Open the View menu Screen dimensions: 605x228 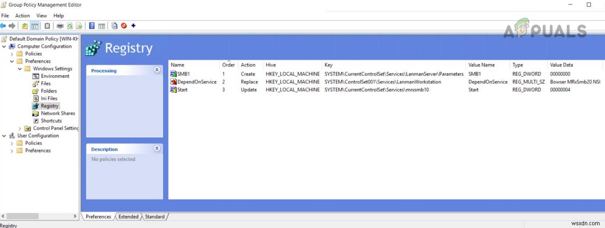tap(42, 16)
